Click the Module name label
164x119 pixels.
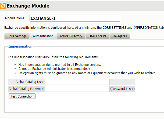pyautogui.click(x=15, y=18)
